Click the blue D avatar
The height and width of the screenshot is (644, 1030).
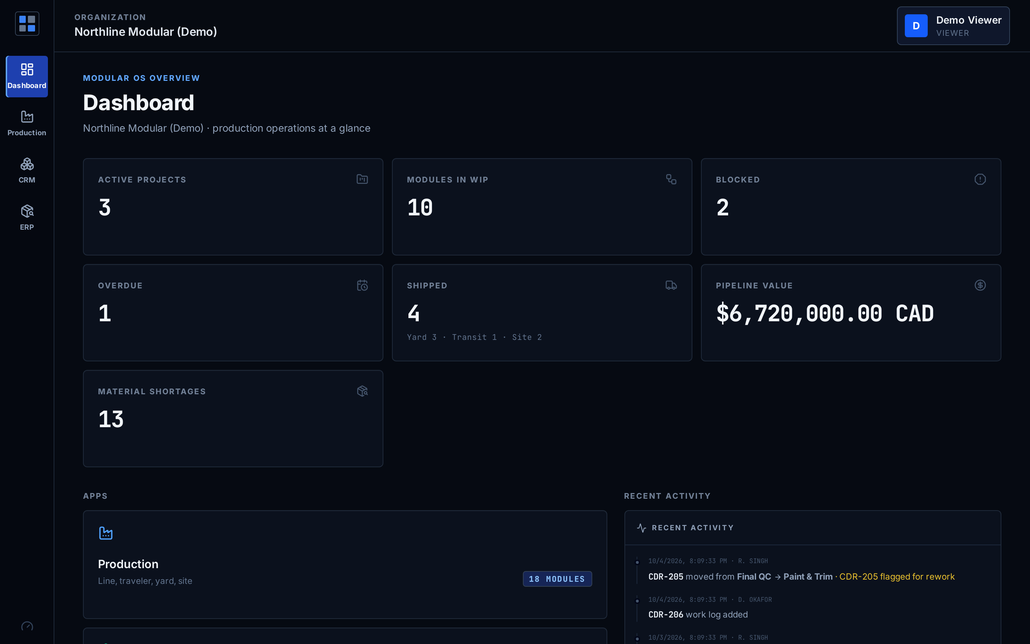[916, 25]
